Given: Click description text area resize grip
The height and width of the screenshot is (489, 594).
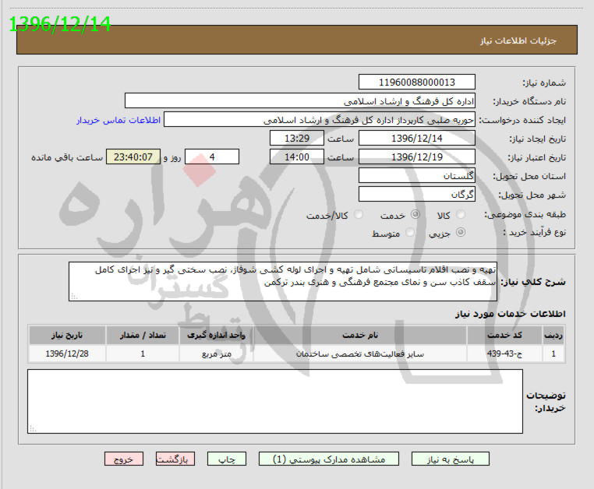Looking at the screenshot, I should pos(74,297).
